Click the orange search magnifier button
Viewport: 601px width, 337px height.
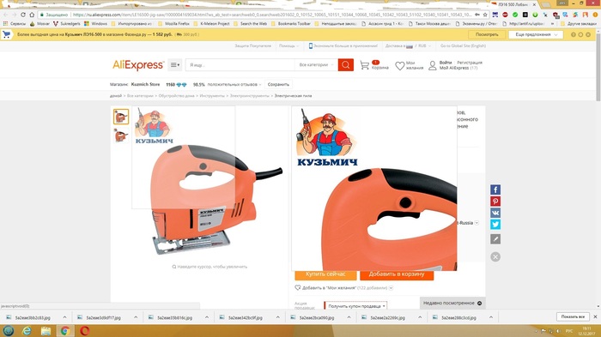[x=346, y=65]
